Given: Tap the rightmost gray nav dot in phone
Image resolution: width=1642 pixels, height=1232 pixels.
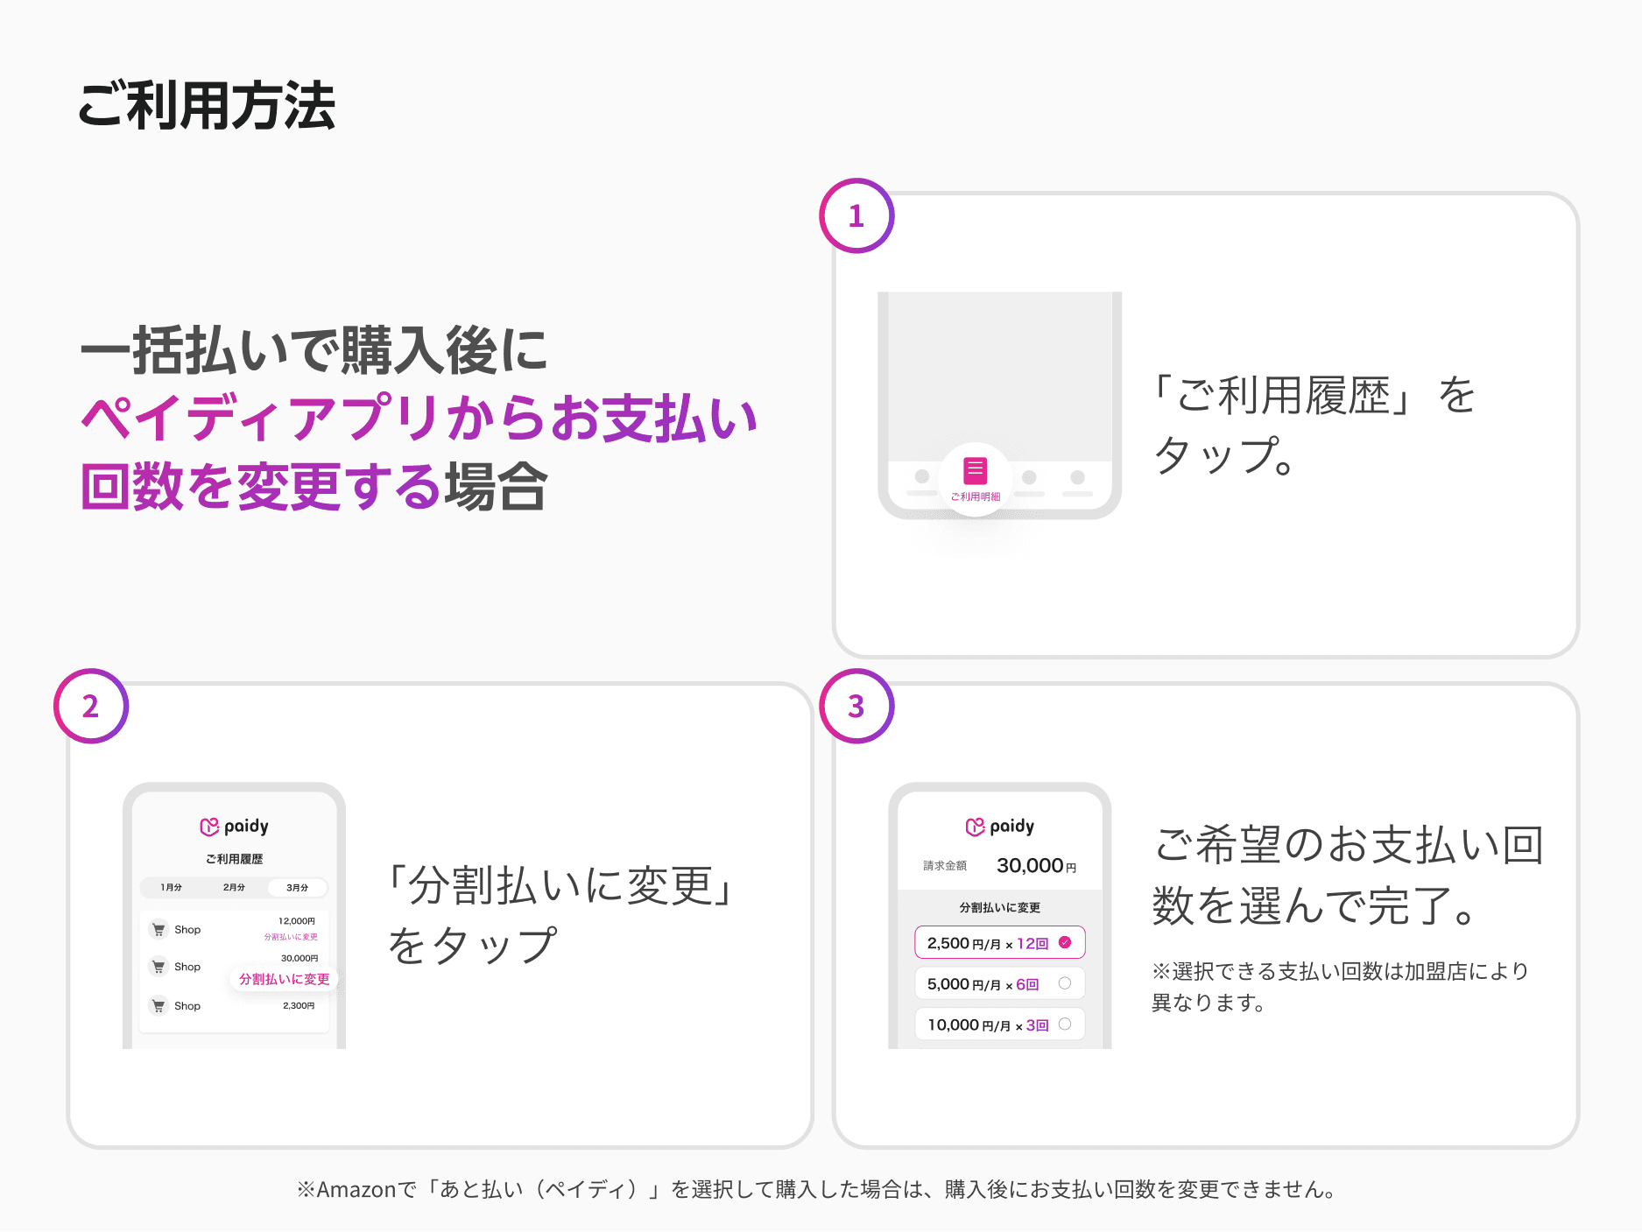Looking at the screenshot, I should coord(1077,476).
